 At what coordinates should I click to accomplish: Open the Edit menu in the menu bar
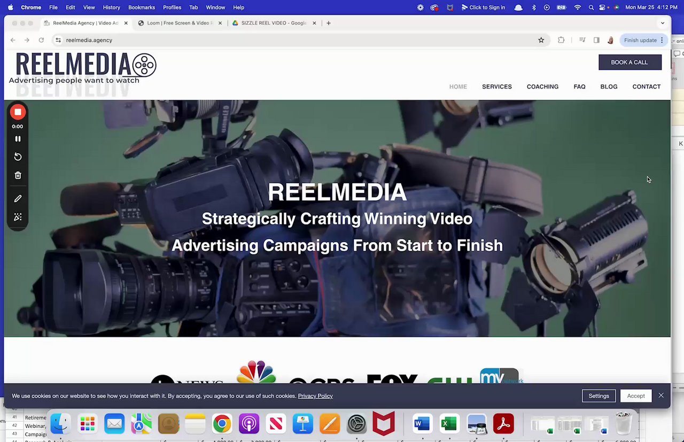pyautogui.click(x=71, y=7)
